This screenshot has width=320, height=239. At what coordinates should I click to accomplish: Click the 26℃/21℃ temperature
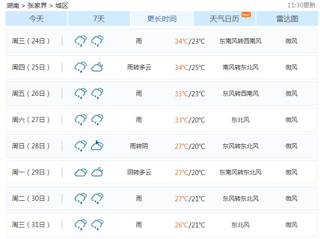tap(190, 225)
